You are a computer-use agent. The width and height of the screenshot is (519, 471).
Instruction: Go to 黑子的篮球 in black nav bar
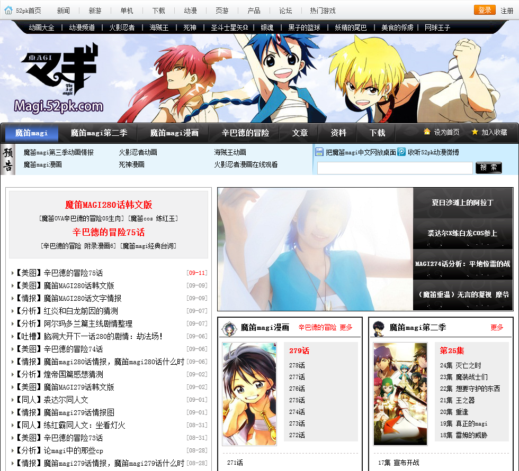pos(304,27)
